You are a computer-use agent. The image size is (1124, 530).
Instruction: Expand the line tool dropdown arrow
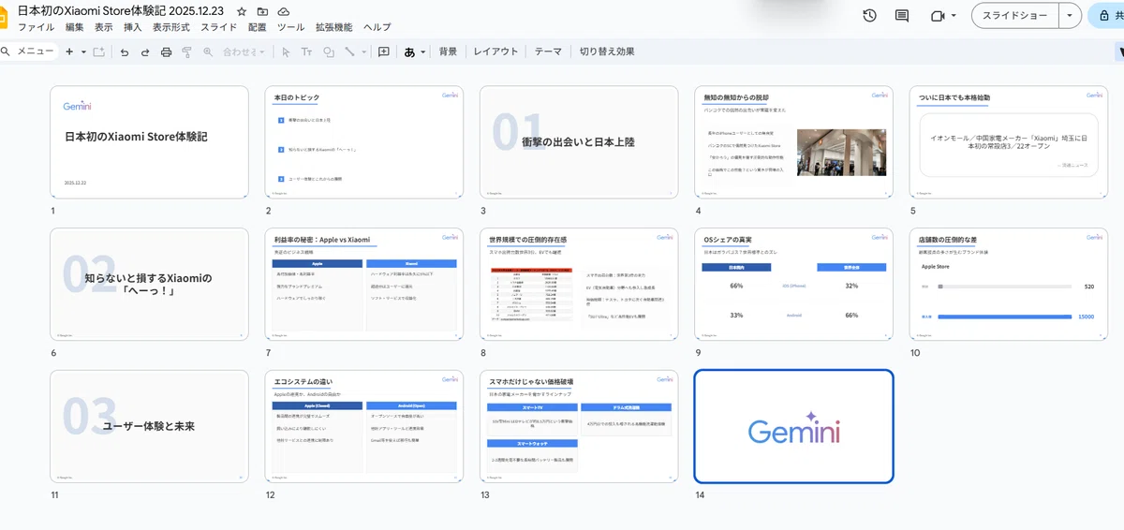coord(362,52)
